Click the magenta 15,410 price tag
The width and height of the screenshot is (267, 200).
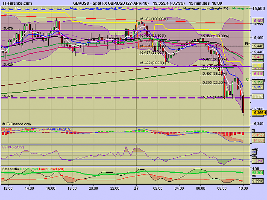click(x=258, y=74)
